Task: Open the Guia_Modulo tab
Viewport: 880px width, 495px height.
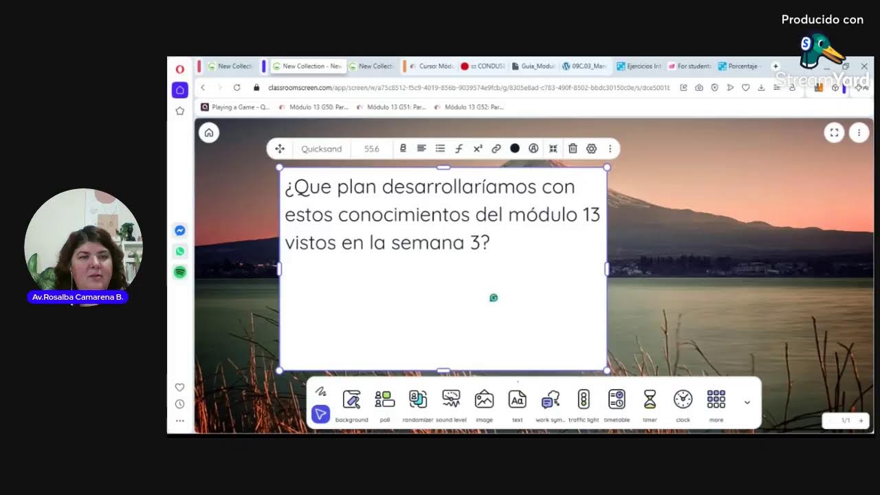Action: tap(533, 66)
